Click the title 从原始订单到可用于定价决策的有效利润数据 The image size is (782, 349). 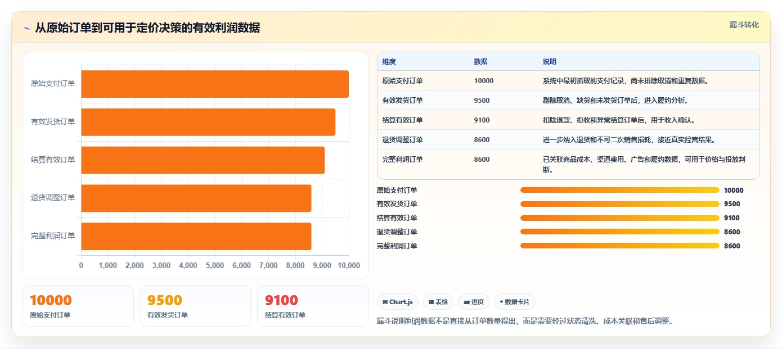[x=147, y=28]
